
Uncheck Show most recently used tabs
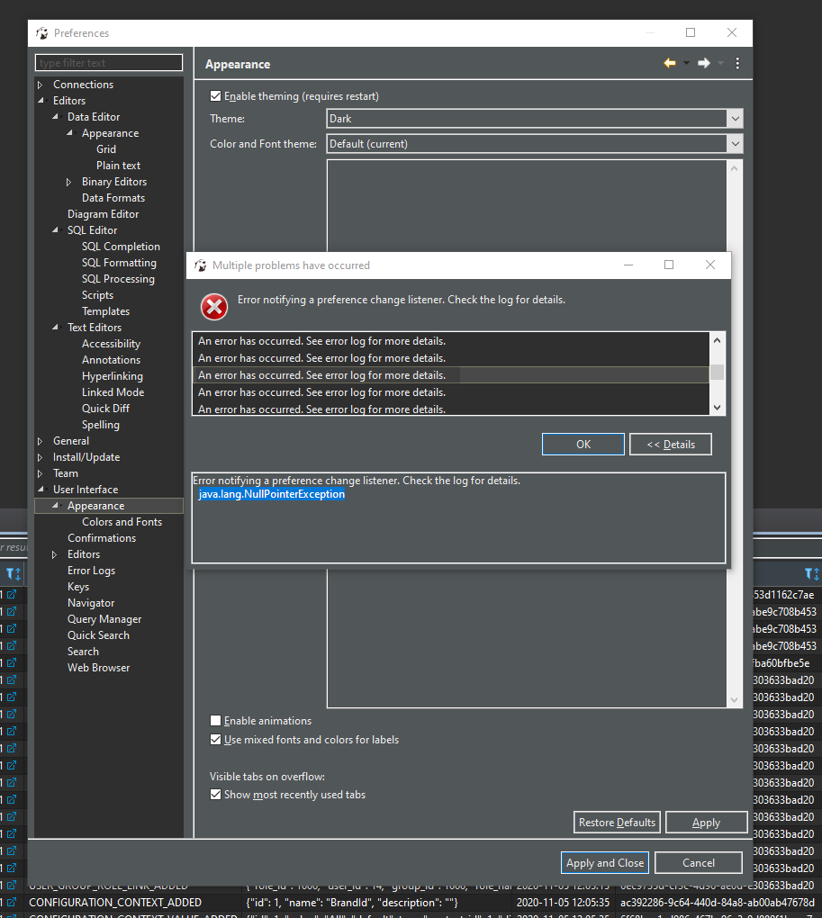pyautogui.click(x=215, y=794)
